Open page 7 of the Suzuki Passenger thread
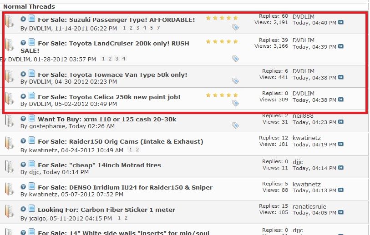The width and height of the screenshot is (370, 235). click(158, 28)
